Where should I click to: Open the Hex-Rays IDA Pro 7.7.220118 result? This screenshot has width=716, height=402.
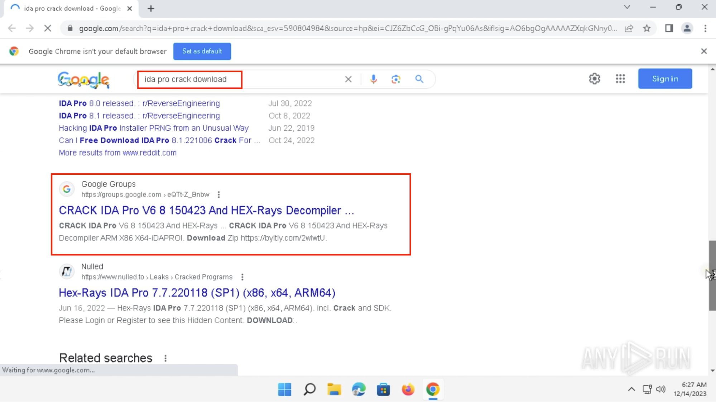pyautogui.click(x=197, y=292)
